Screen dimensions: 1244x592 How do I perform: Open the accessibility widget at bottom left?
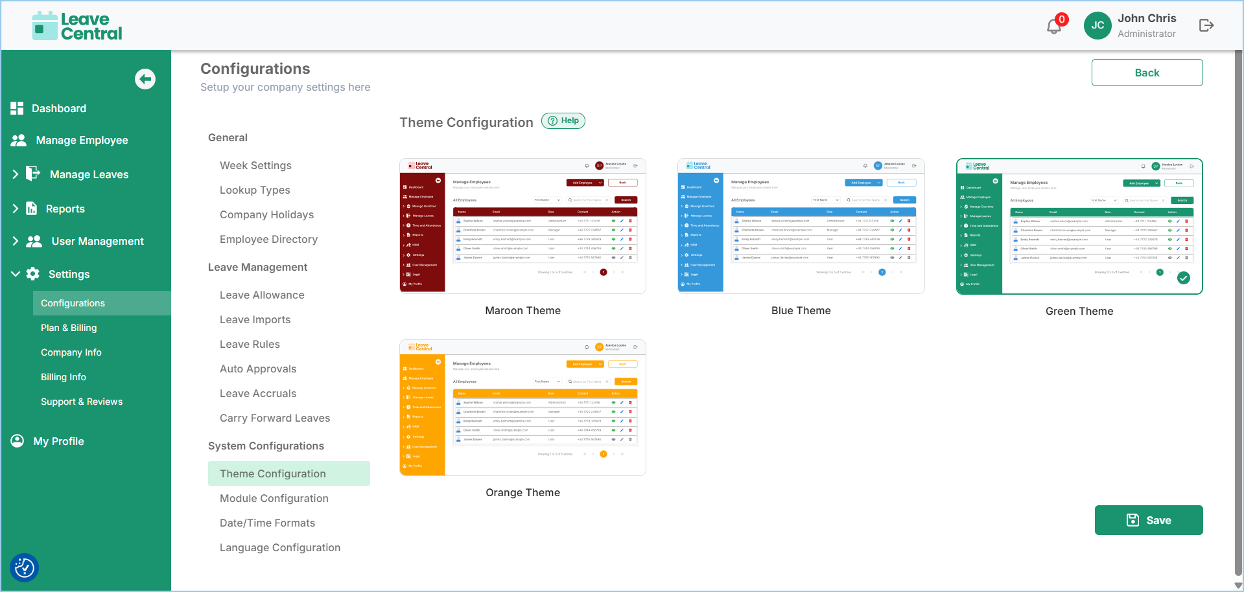pos(25,568)
